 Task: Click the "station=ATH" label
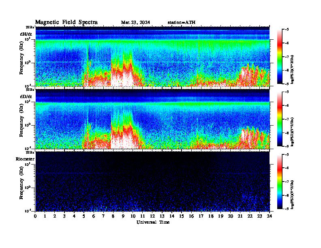(x=182, y=23)
